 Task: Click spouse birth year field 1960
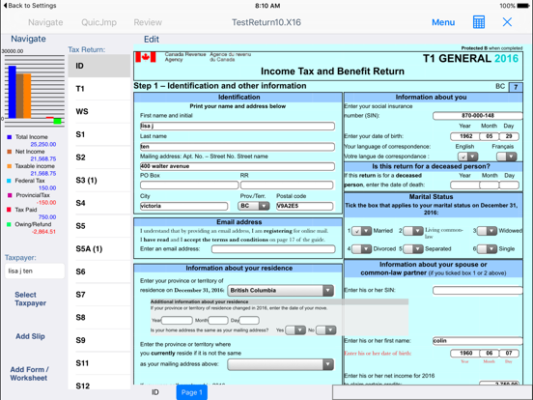point(464,354)
